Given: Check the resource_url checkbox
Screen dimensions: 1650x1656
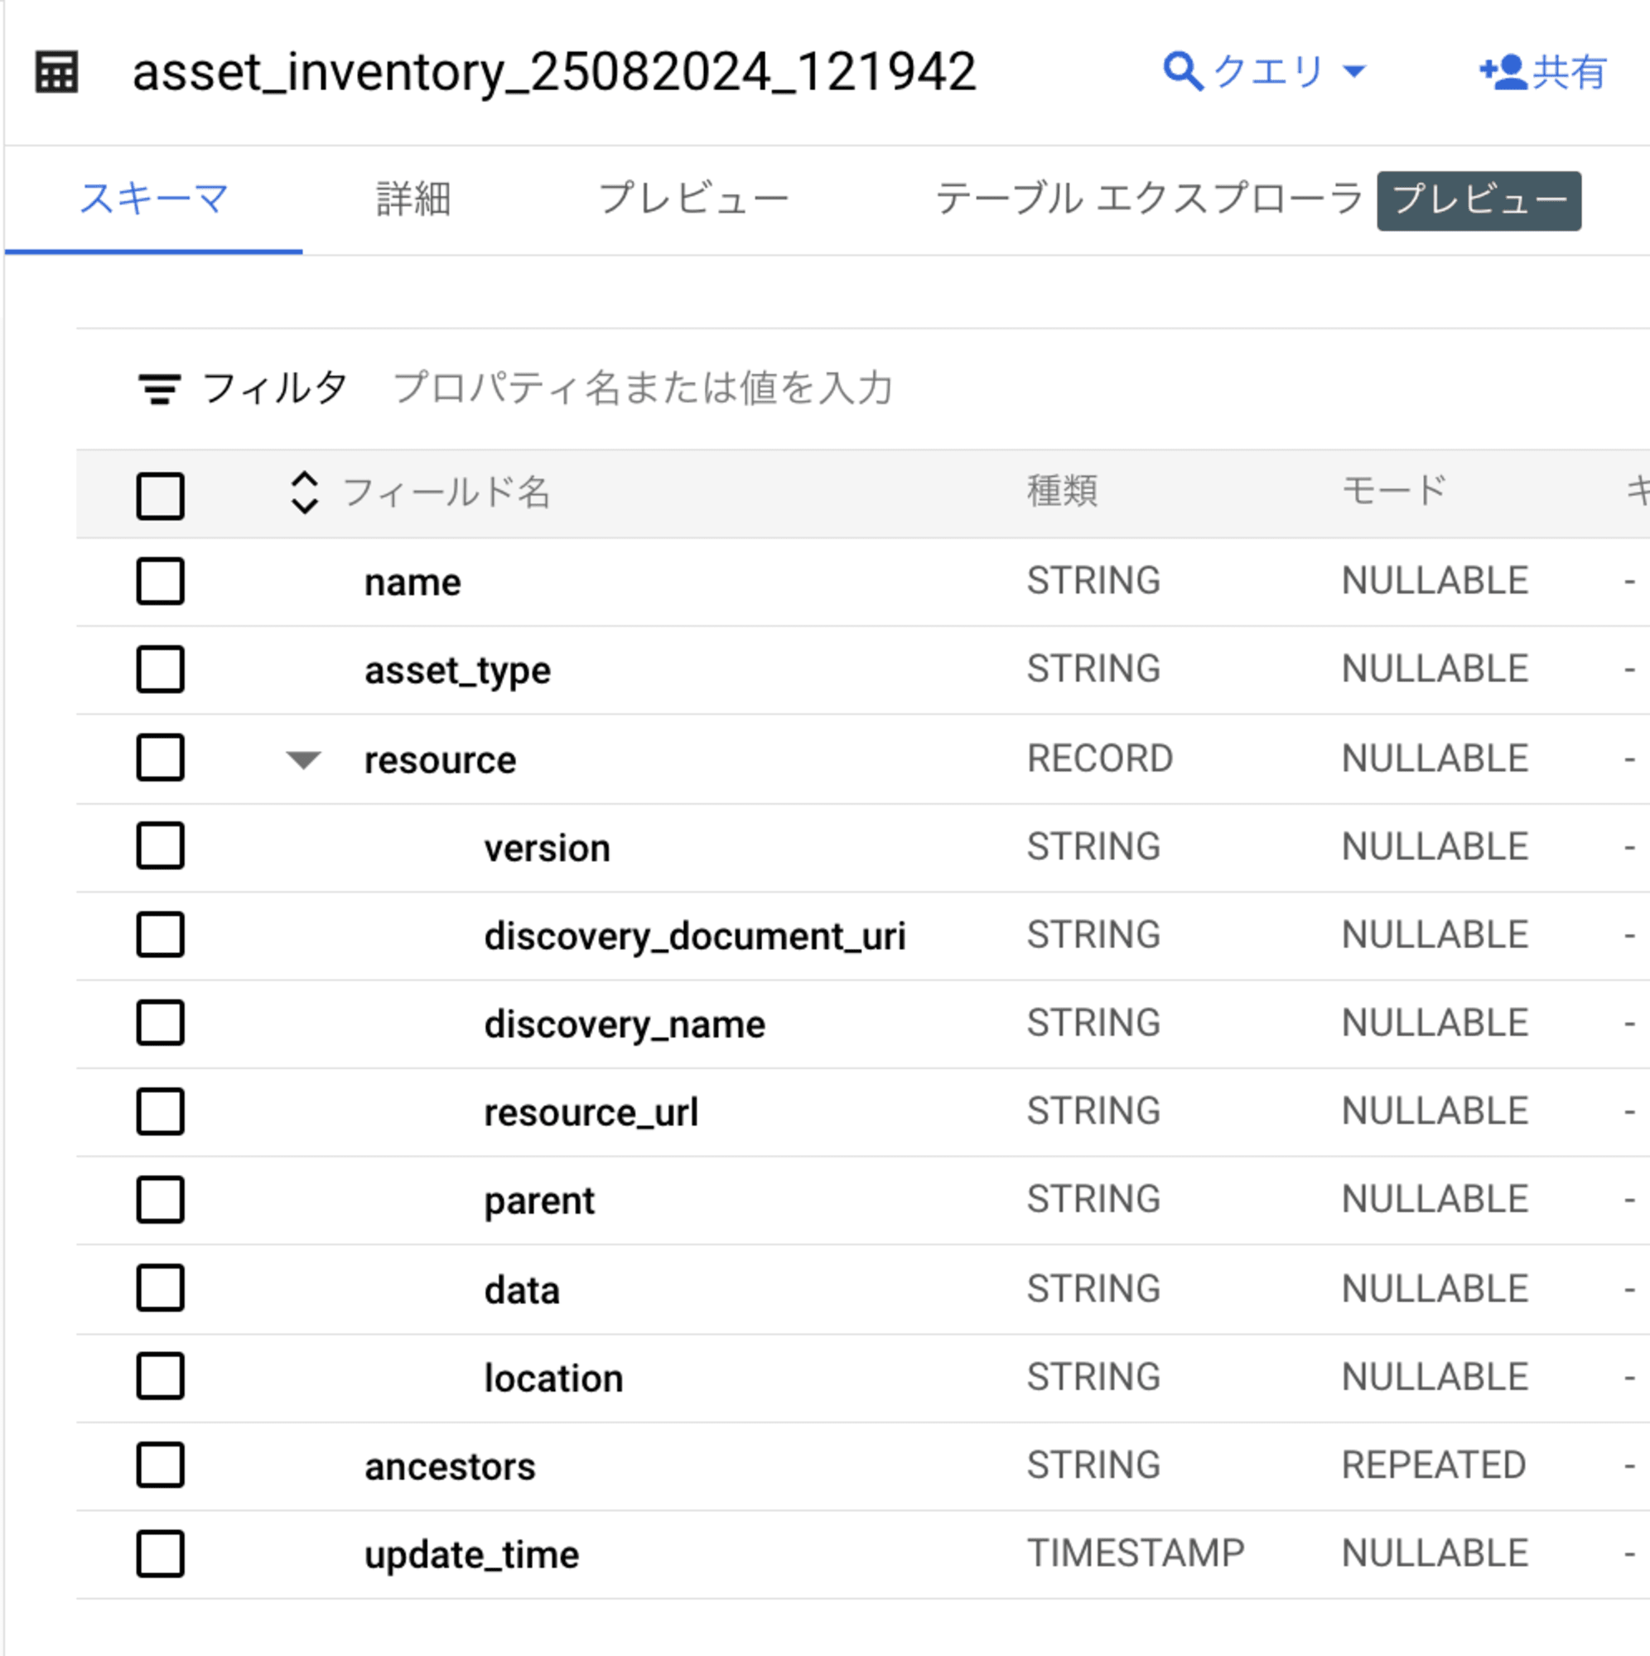Looking at the screenshot, I should point(161,1112).
